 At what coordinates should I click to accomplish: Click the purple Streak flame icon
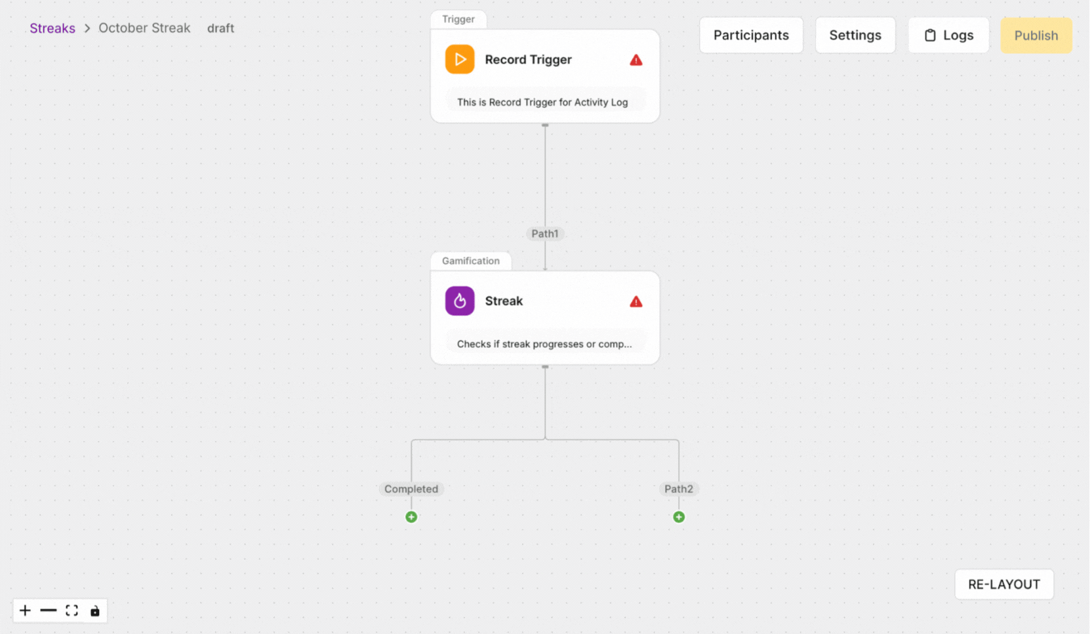[460, 301]
